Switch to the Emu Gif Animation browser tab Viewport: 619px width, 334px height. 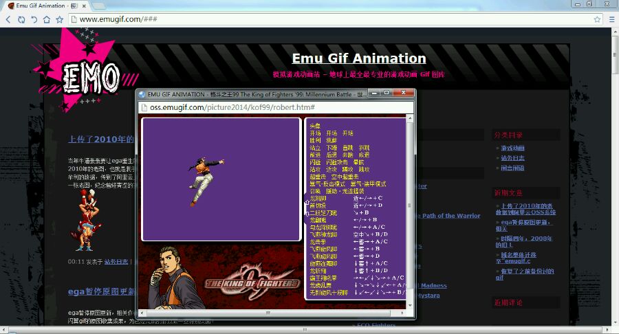click(x=47, y=6)
